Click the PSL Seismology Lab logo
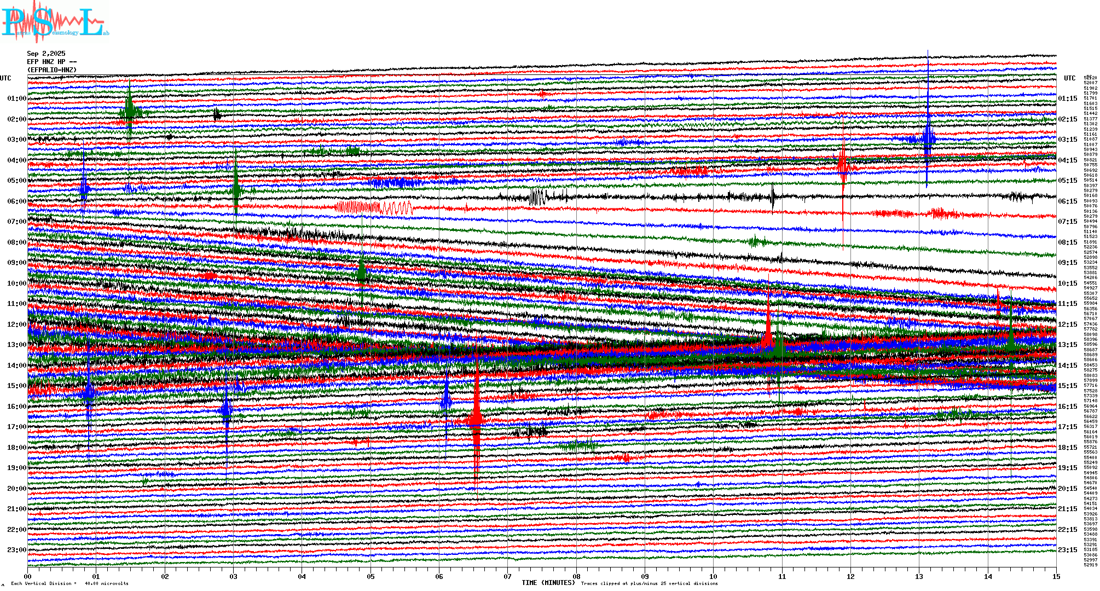 (x=55, y=22)
